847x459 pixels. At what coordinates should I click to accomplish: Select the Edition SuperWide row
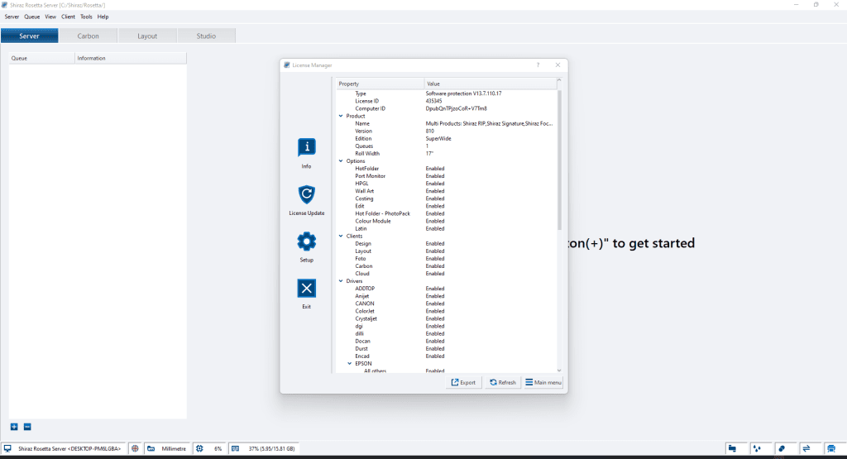446,139
